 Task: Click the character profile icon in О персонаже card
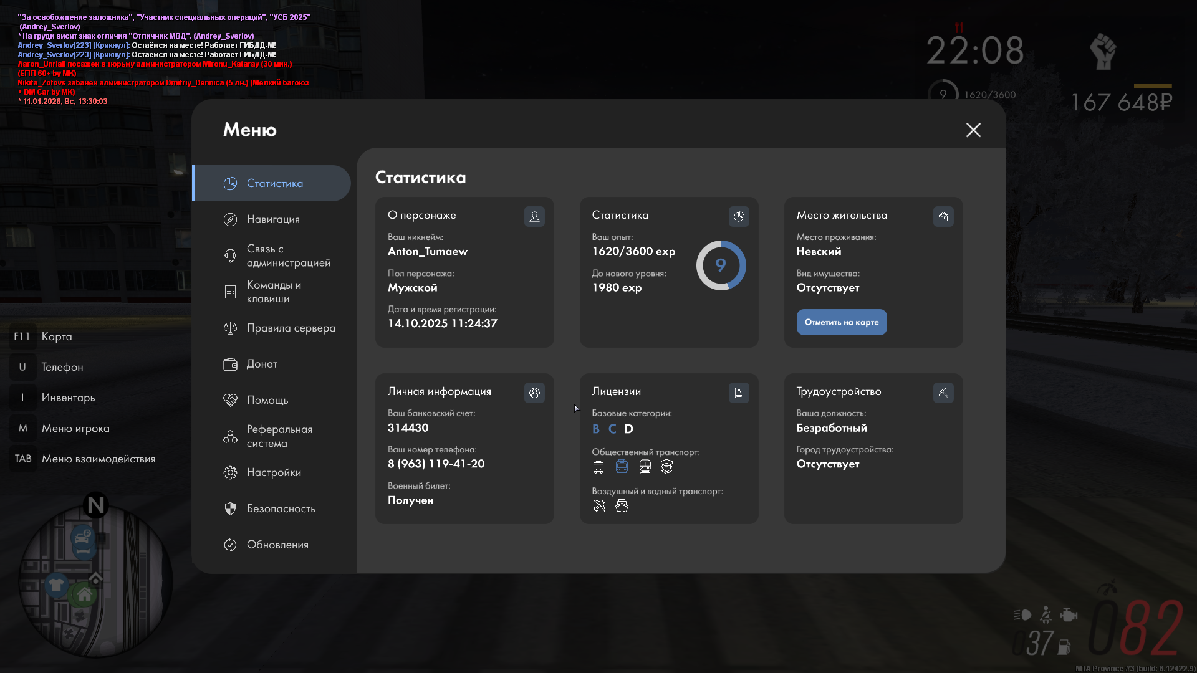(x=534, y=216)
